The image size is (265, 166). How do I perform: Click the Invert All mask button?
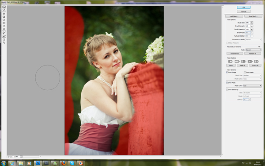[x=255, y=66]
